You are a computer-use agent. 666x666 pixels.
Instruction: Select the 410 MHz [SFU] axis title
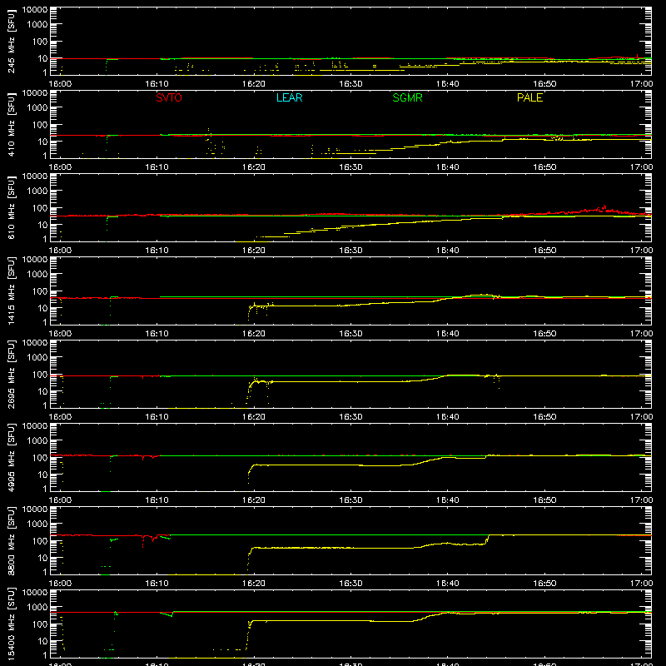[12, 124]
